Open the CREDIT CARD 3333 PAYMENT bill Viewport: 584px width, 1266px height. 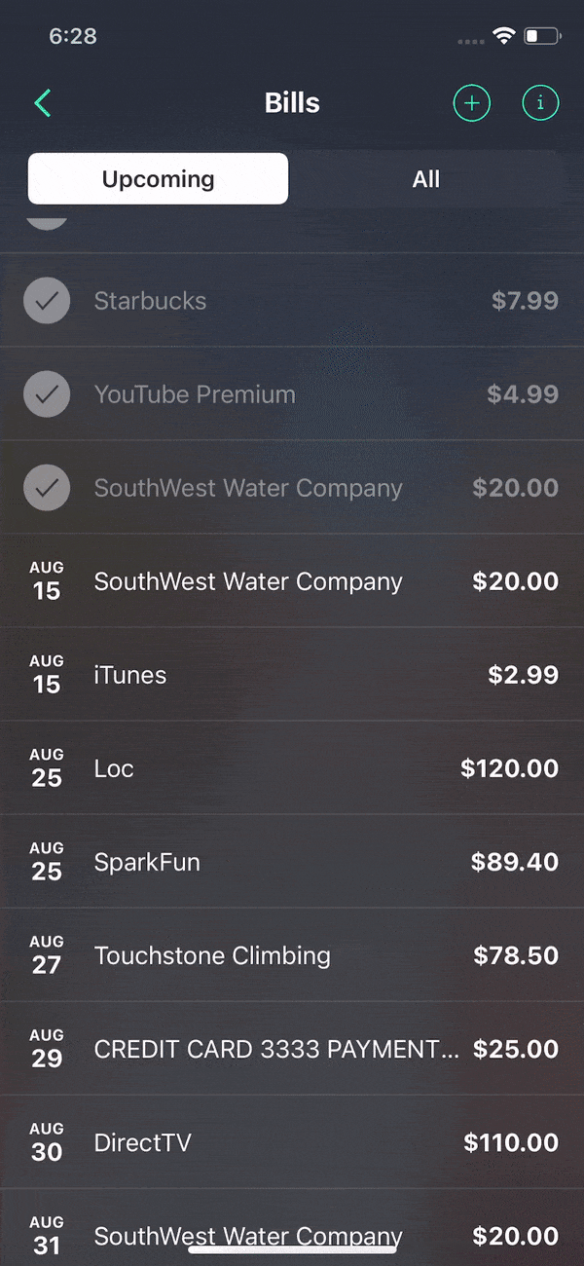pyautogui.click(x=292, y=1048)
